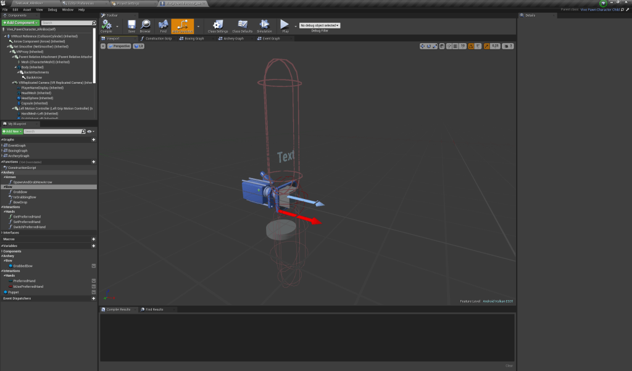Toggle GrabbedBow variable visibility eye
The image size is (632, 371).
pyautogui.click(x=93, y=266)
